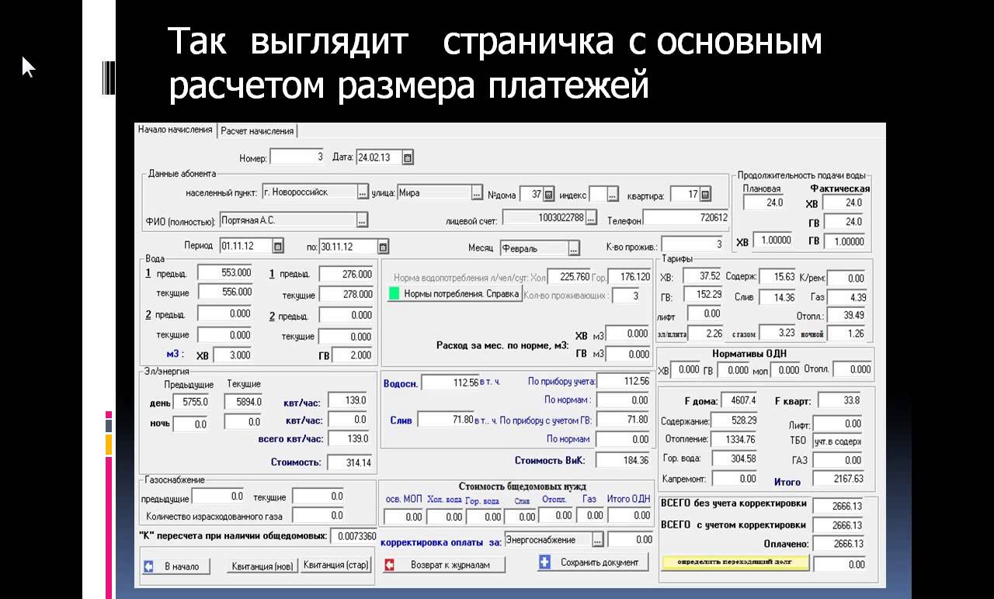
Task: Open индекс lookup (…) button
Action: (x=613, y=194)
